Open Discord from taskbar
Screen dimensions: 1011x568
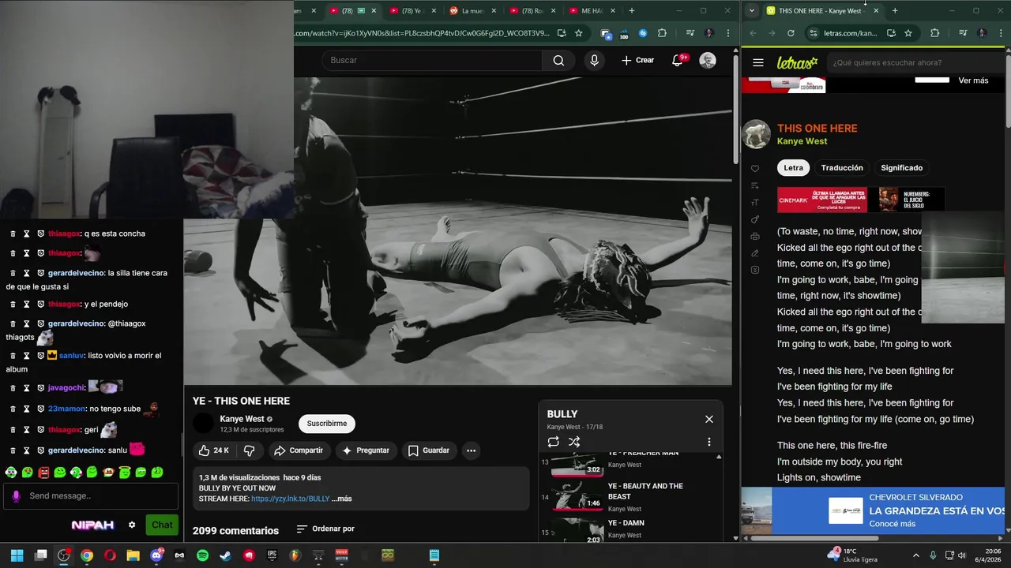[156, 555]
